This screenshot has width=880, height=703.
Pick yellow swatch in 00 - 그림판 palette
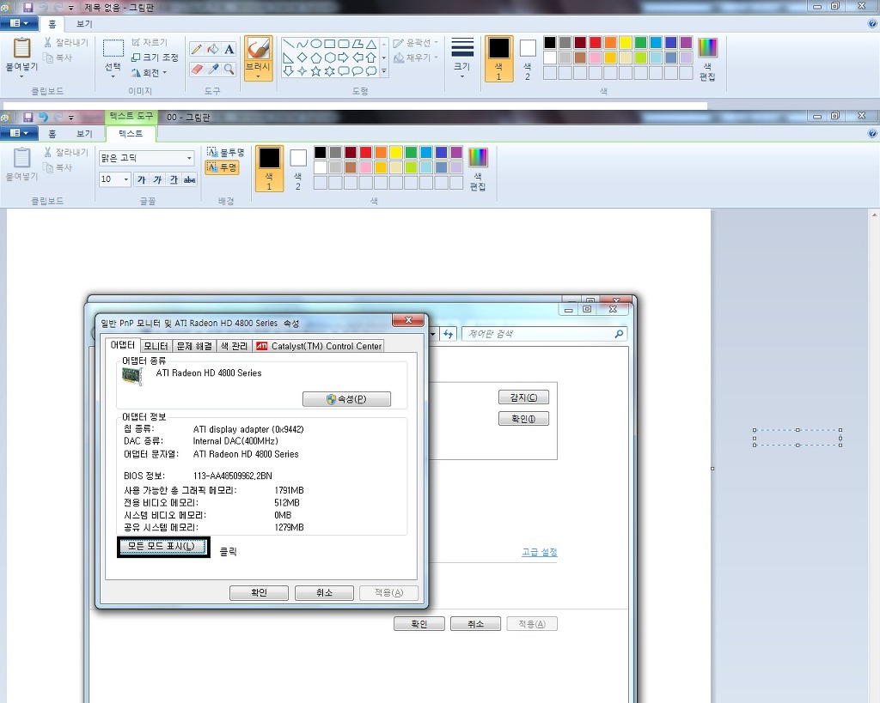[x=396, y=153]
